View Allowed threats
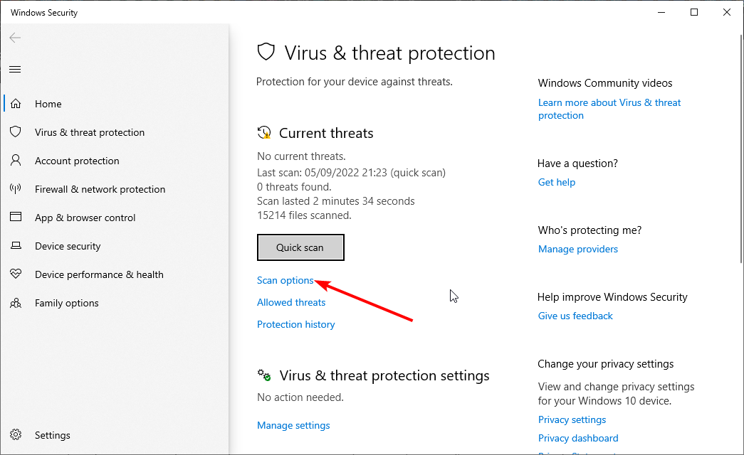 coord(291,302)
